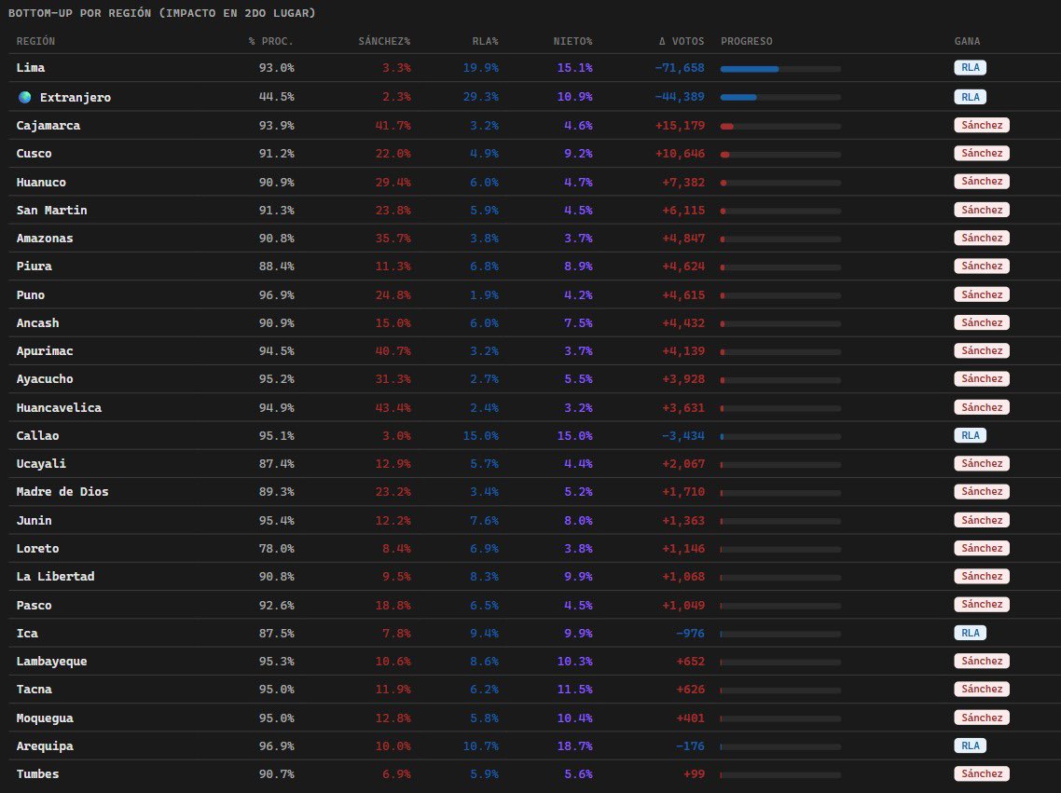Click the 41.7% Sánchez value for Cajamarca
1061x793 pixels.
(393, 125)
